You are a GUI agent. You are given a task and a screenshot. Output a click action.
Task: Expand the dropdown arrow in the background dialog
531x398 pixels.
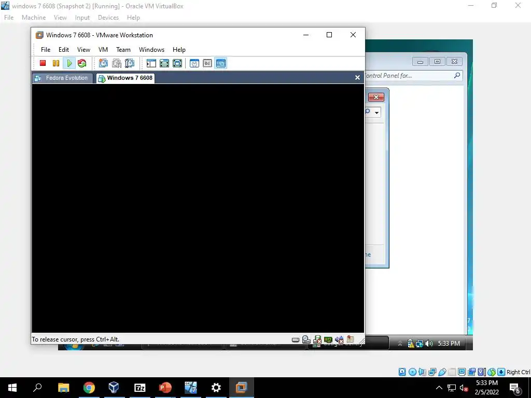click(376, 112)
